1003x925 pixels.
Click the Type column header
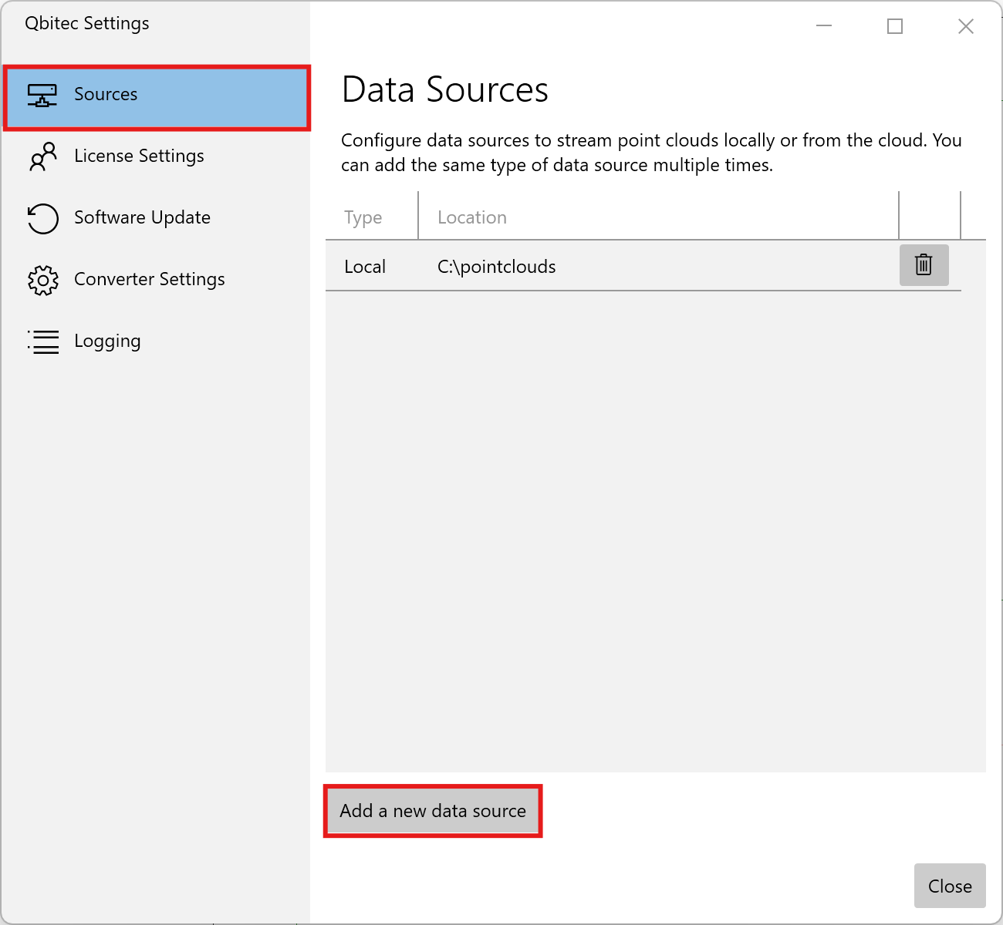pyautogui.click(x=363, y=217)
